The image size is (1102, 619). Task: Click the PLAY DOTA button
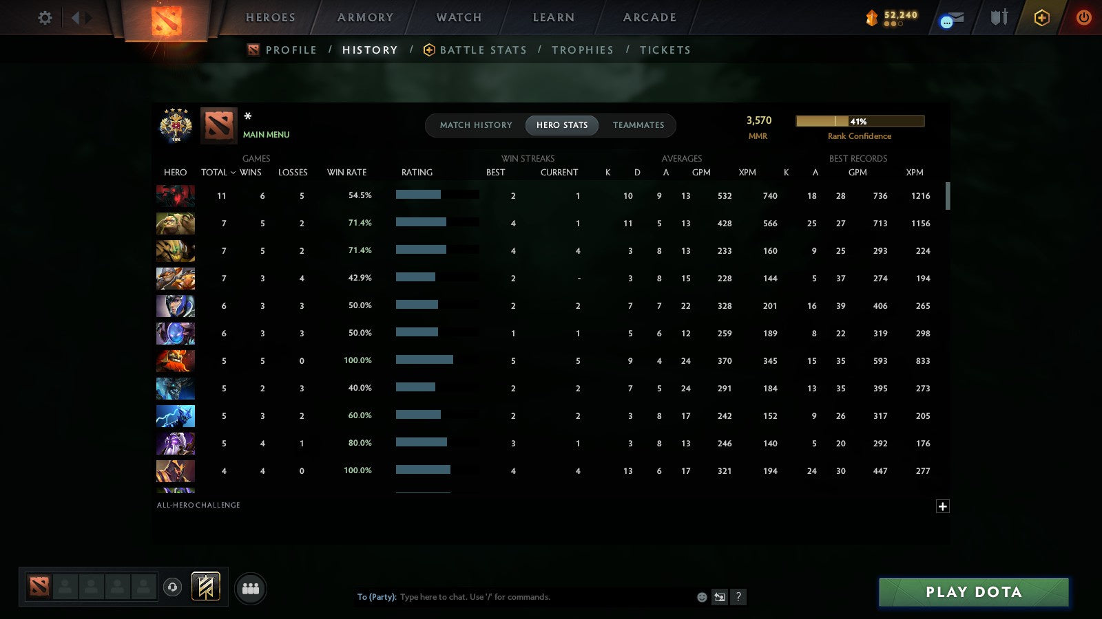click(973, 592)
